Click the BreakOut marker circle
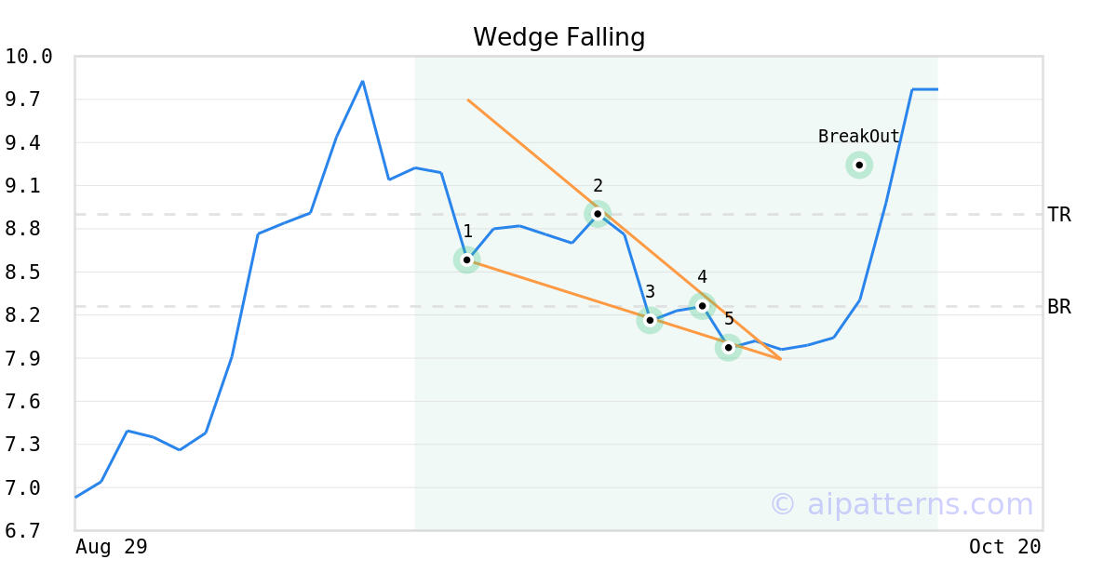 click(x=859, y=166)
